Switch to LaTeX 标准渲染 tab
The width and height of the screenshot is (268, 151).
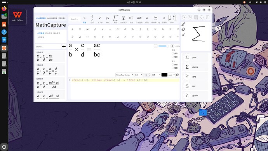pos(52,18)
